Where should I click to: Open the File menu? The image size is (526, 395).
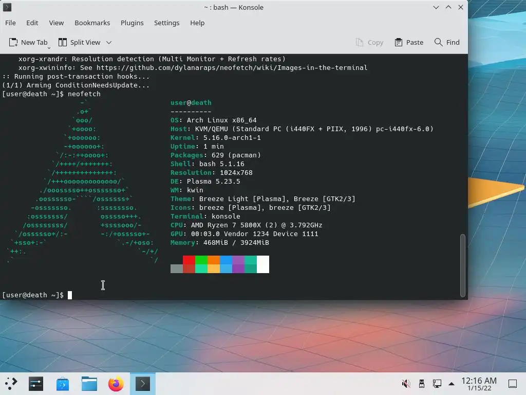pyautogui.click(x=10, y=23)
